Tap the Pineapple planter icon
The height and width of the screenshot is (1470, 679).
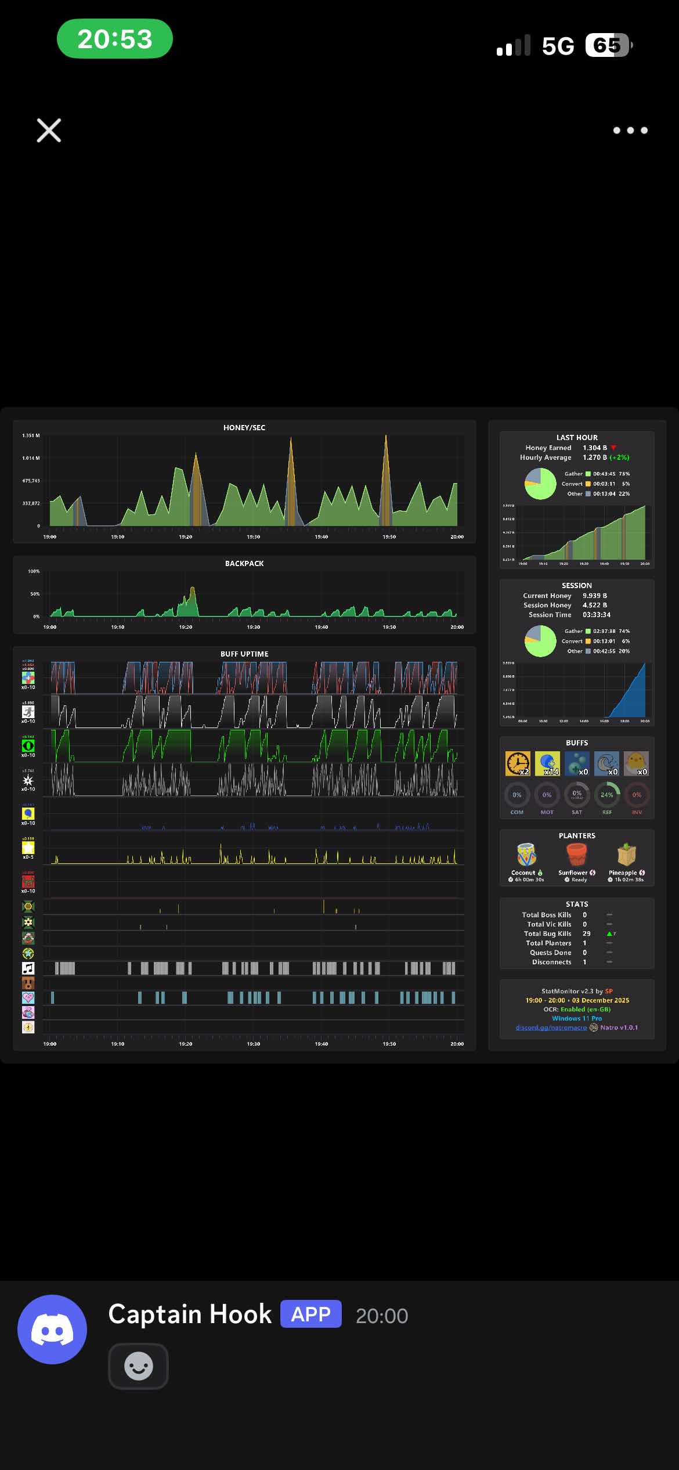(626, 854)
